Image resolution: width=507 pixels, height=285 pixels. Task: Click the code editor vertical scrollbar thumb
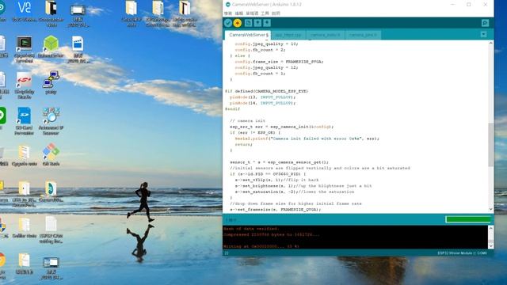491,144
